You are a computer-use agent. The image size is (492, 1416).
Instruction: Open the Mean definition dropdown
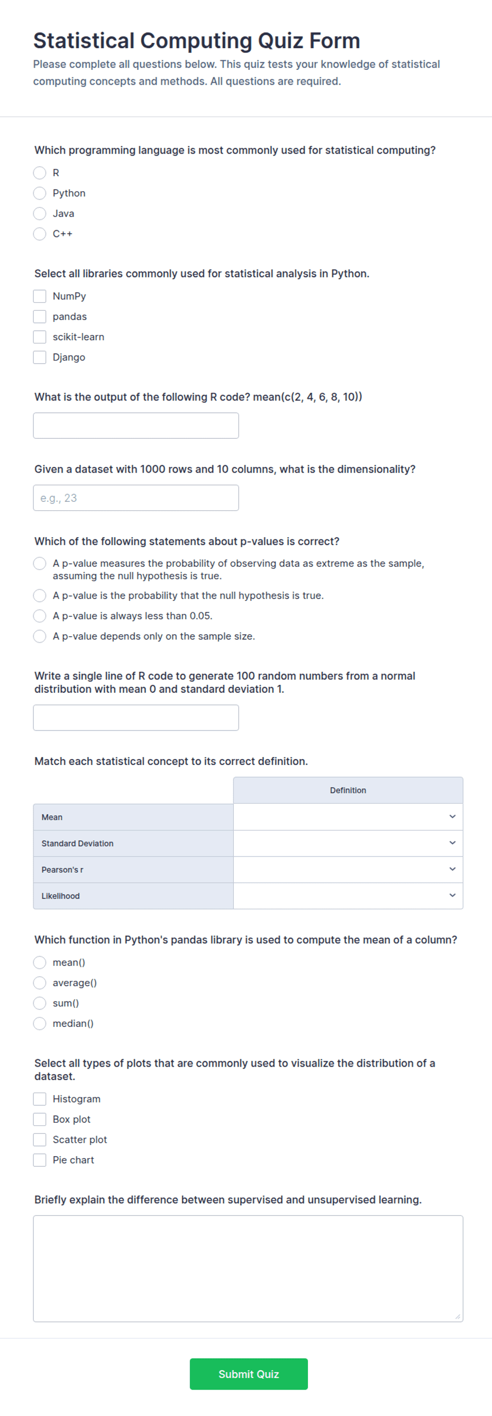[x=348, y=817]
